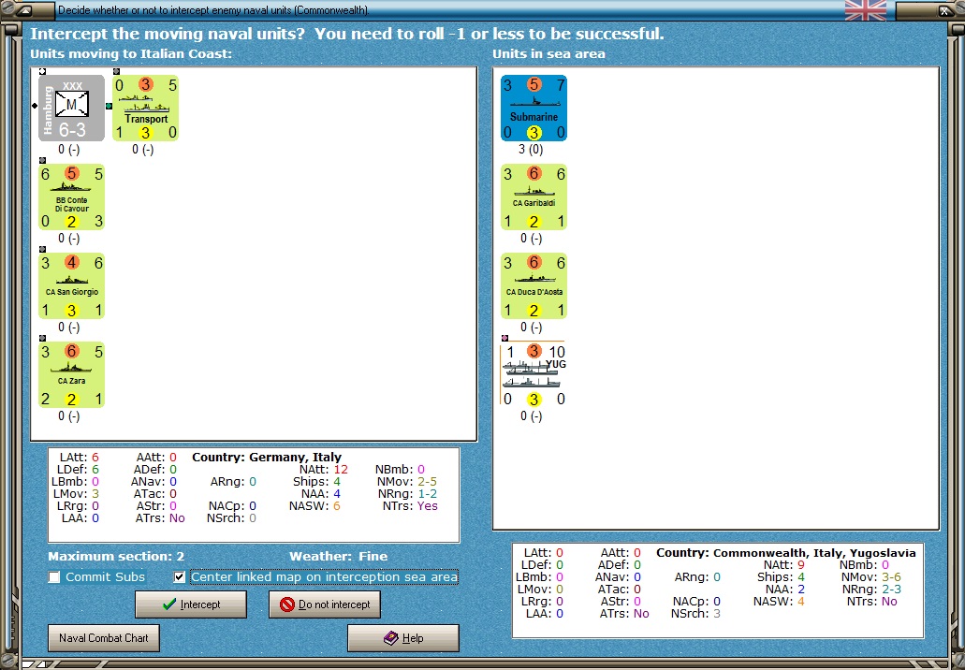965x670 pixels.
Task: Select the CA Garibaldi counter
Action: (x=534, y=197)
